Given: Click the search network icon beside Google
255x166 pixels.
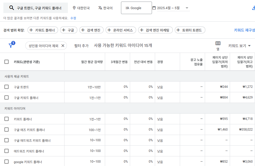Looking at the screenshot, I should click(127, 8).
